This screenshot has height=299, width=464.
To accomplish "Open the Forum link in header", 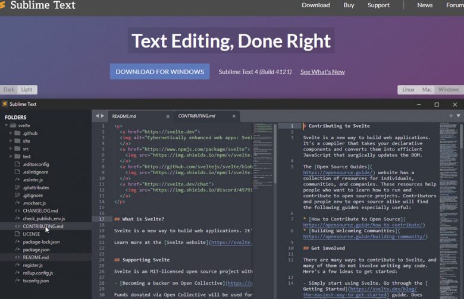I will tap(455, 5).
